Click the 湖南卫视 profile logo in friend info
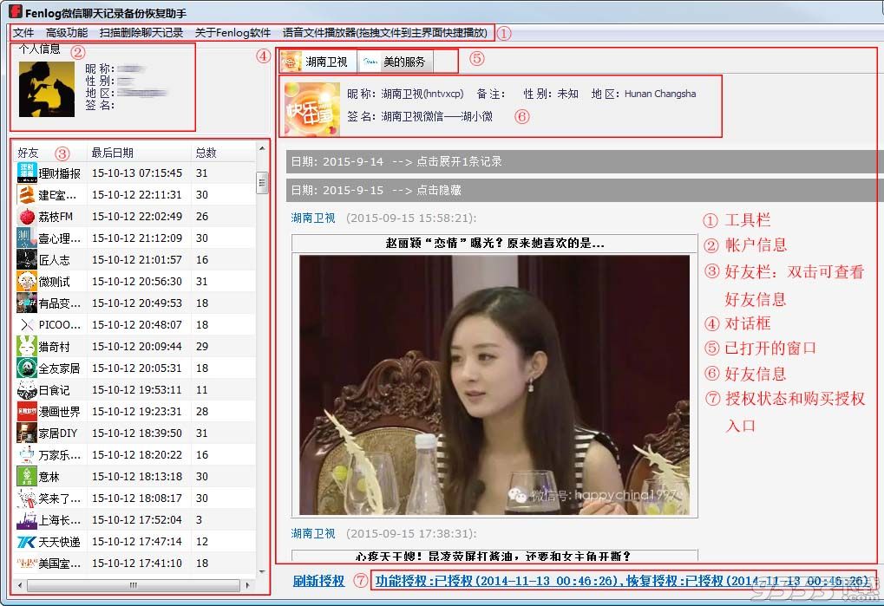Screen dimensions: 884x606 (312, 108)
